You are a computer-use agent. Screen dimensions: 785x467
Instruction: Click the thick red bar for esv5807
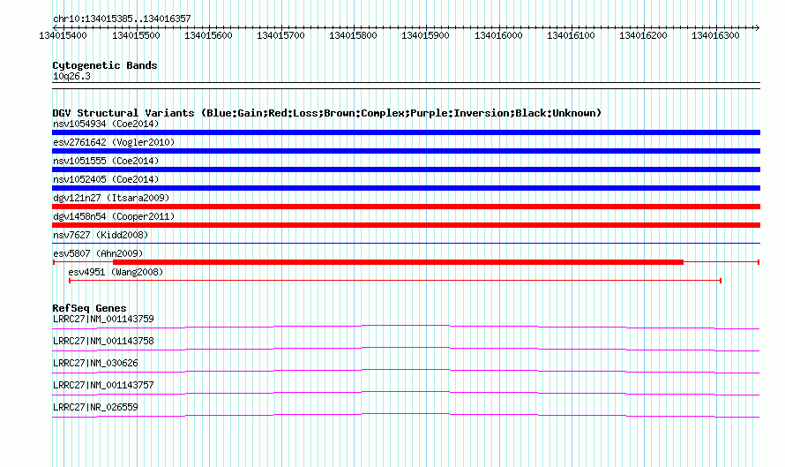(398, 262)
